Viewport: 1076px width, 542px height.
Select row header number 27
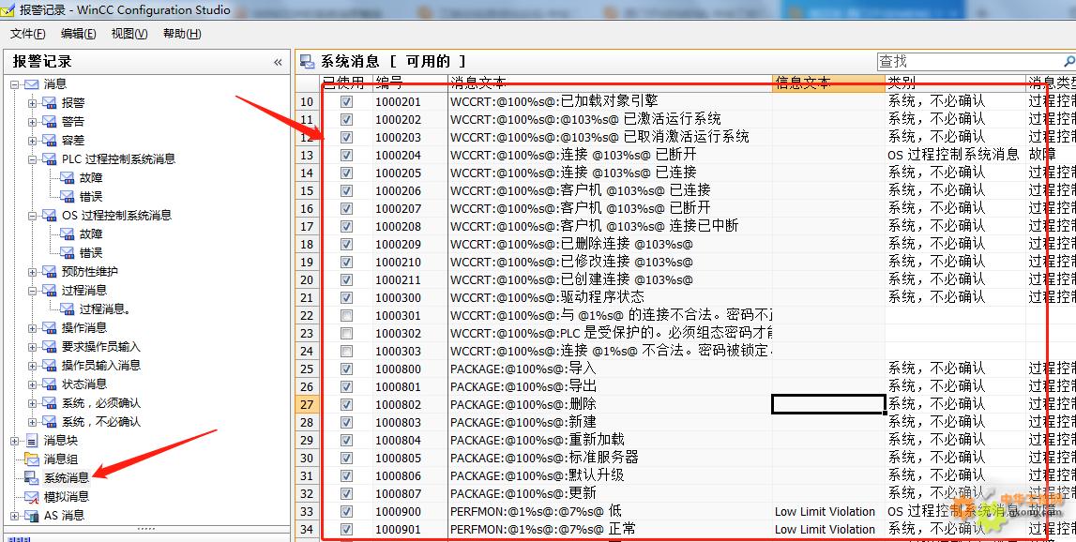[307, 405]
